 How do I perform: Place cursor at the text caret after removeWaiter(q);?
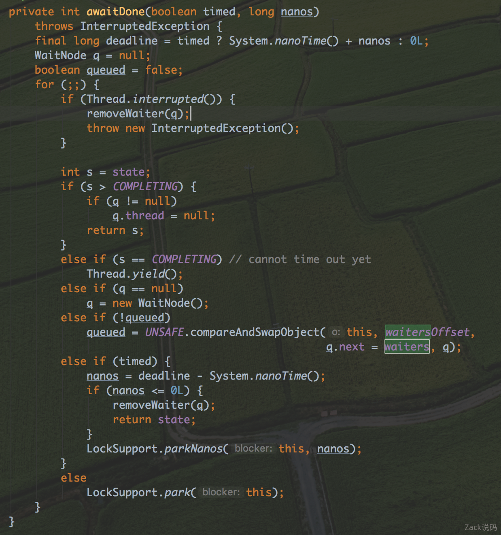[x=191, y=114]
